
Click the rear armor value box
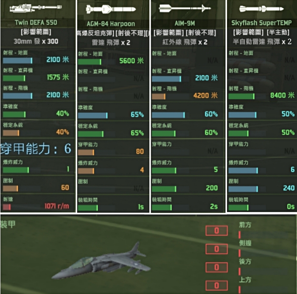pyautogui.click(x=216, y=267)
